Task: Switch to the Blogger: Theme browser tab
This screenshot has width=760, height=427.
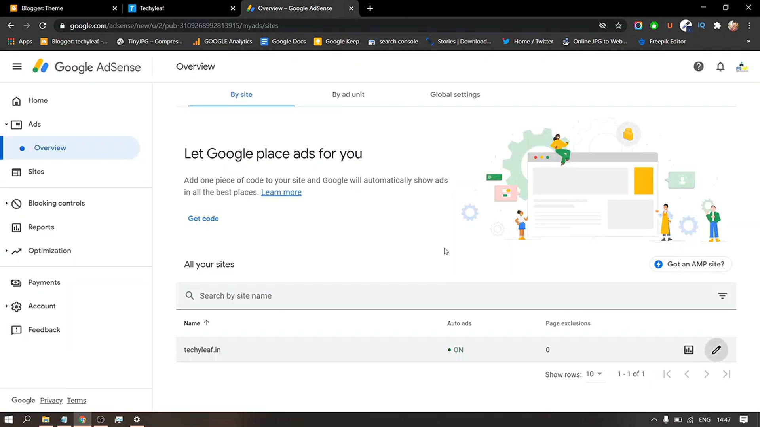Action: pyautogui.click(x=59, y=8)
